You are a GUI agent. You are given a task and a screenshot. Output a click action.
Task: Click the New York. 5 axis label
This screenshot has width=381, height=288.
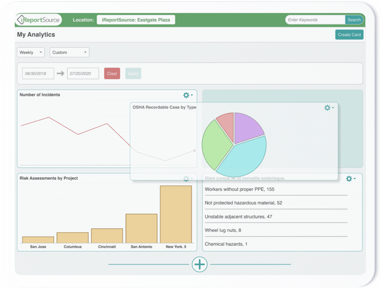coord(176,247)
